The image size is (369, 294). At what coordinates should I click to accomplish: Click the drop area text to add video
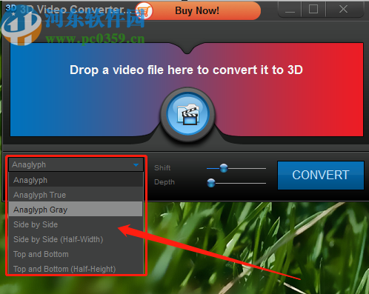tap(186, 70)
